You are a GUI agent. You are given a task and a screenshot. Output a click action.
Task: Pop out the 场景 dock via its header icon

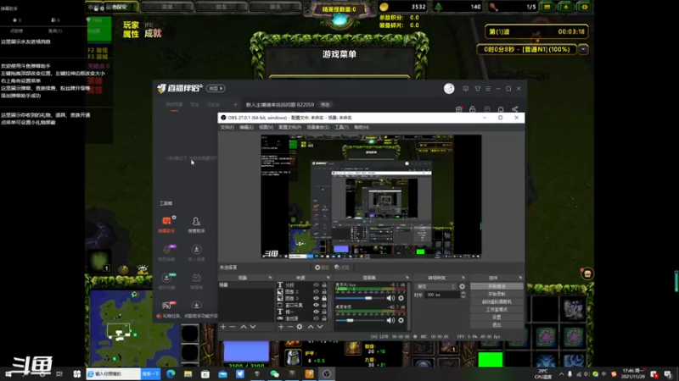(270, 278)
